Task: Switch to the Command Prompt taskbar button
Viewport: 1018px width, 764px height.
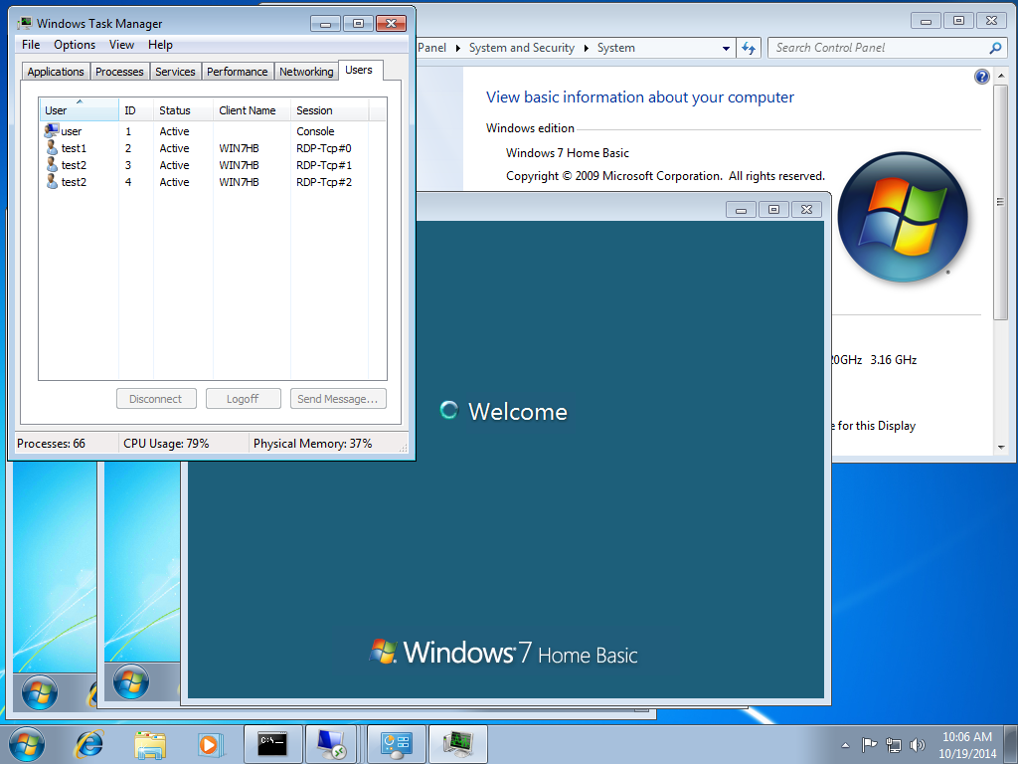Action: 272,744
